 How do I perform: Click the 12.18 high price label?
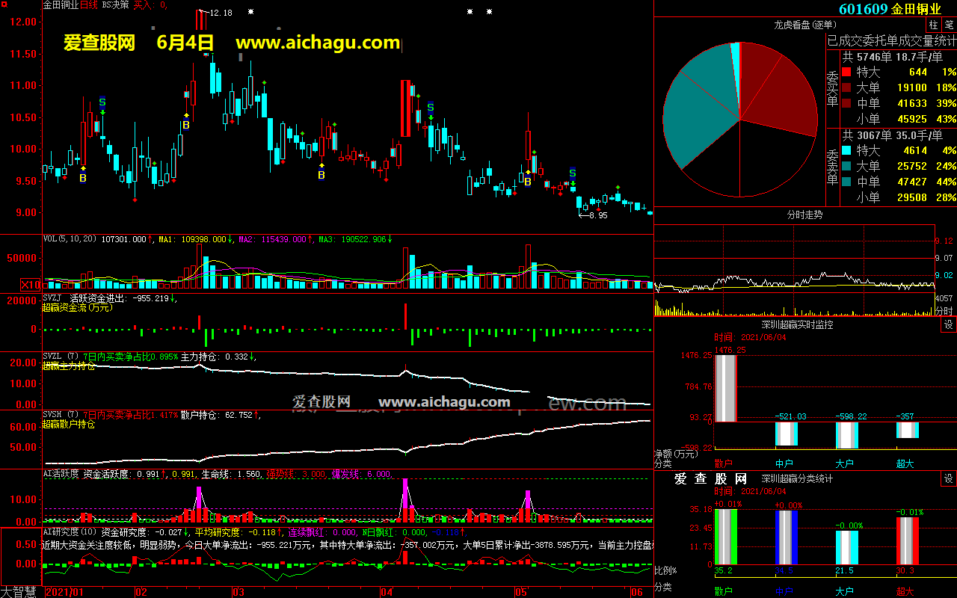click(x=221, y=13)
